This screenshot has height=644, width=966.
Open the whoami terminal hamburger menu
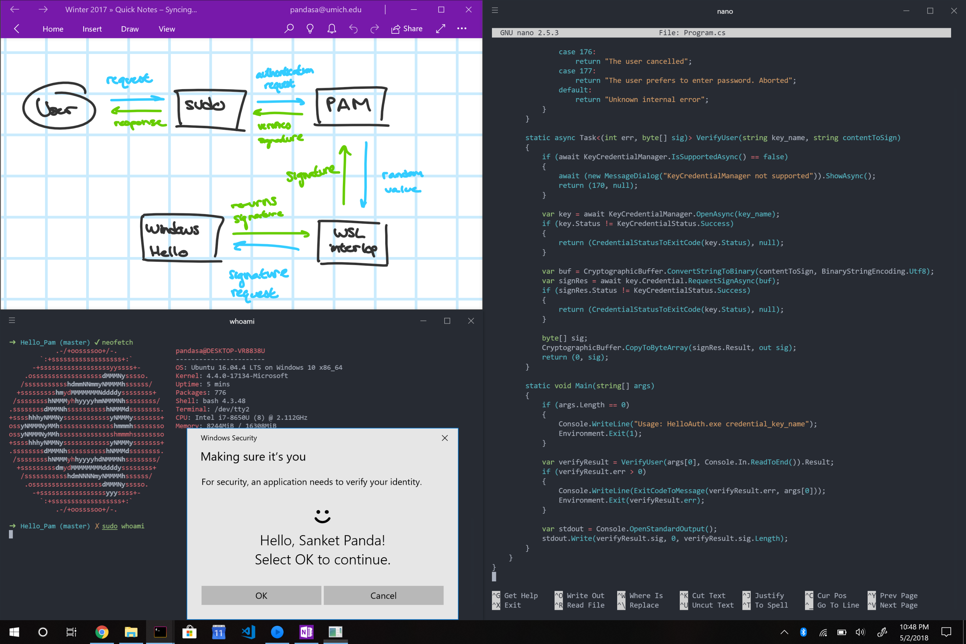(12, 320)
